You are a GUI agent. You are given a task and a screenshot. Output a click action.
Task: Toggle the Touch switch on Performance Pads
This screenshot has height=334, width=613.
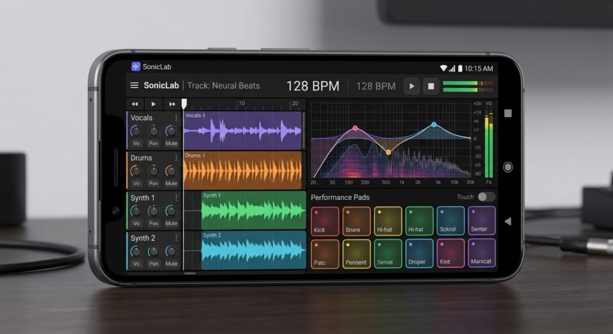486,197
